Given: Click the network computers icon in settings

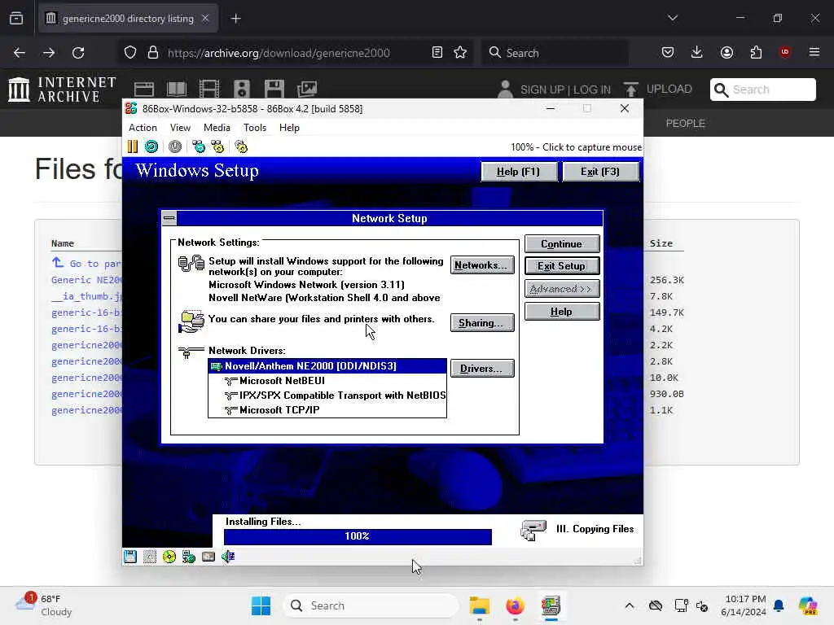Looking at the screenshot, I should point(191,263).
